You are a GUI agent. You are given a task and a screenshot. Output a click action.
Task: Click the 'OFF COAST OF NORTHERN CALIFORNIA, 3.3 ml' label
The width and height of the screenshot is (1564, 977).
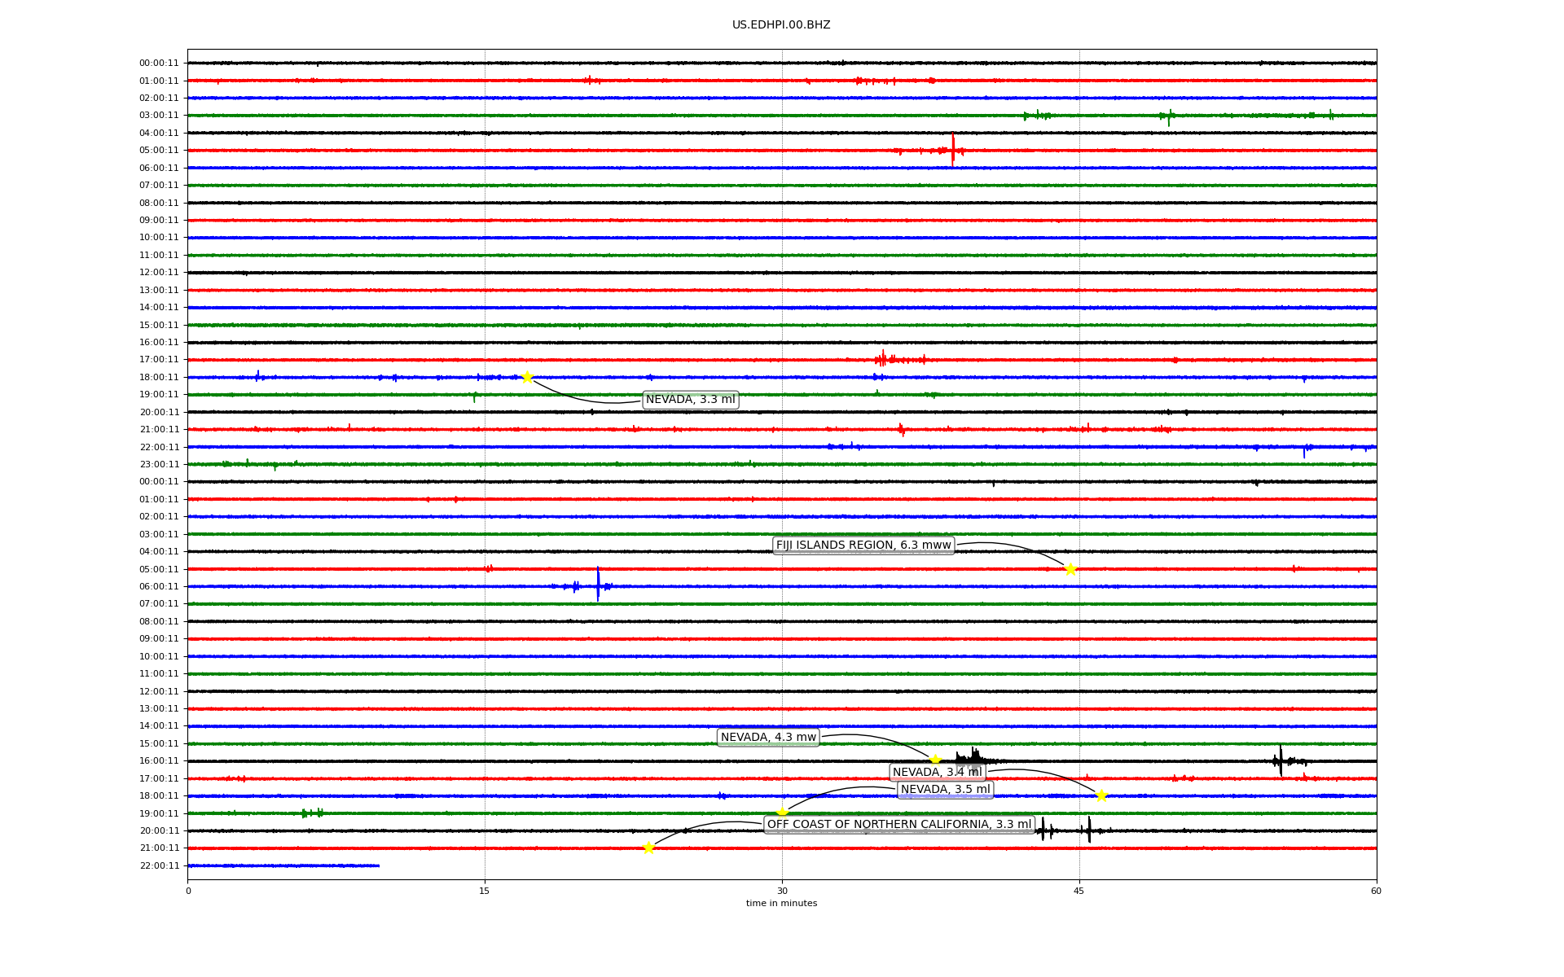click(898, 825)
